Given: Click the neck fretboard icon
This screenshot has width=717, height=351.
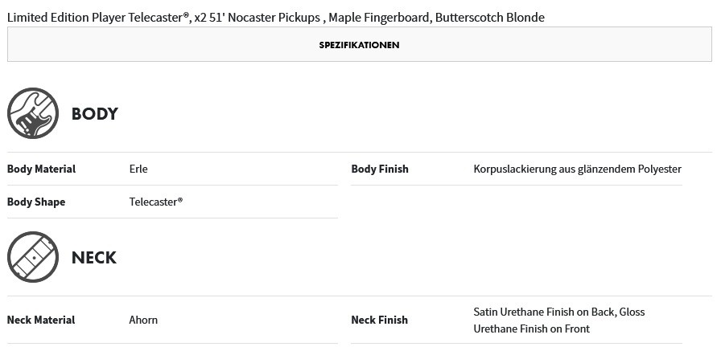Looking at the screenshot, I should 33,257.
